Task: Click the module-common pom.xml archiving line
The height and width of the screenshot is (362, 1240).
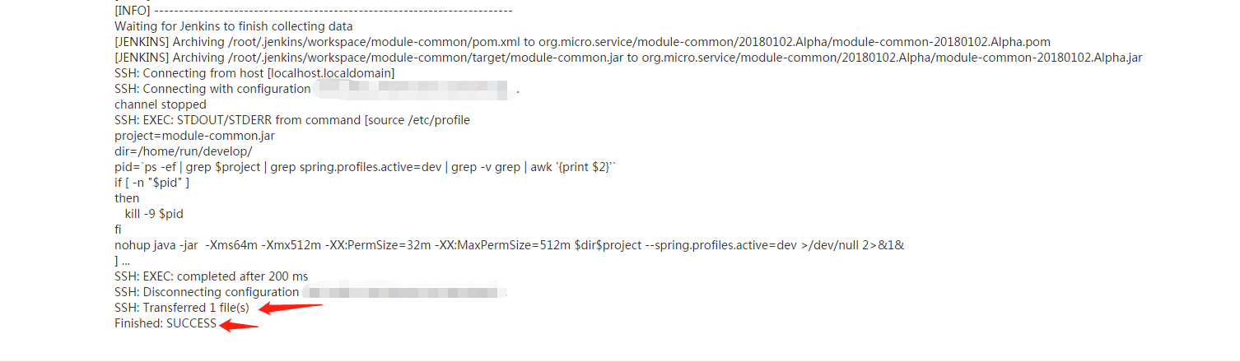Action: [582, 42]
